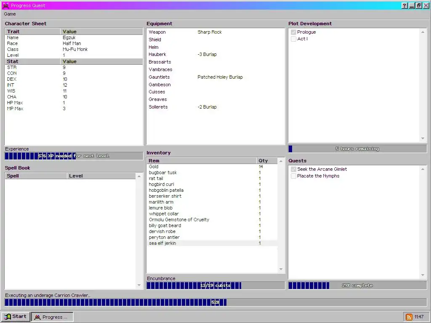Click the Trait column header
431x323 pixels.
[x=32, y=32]
